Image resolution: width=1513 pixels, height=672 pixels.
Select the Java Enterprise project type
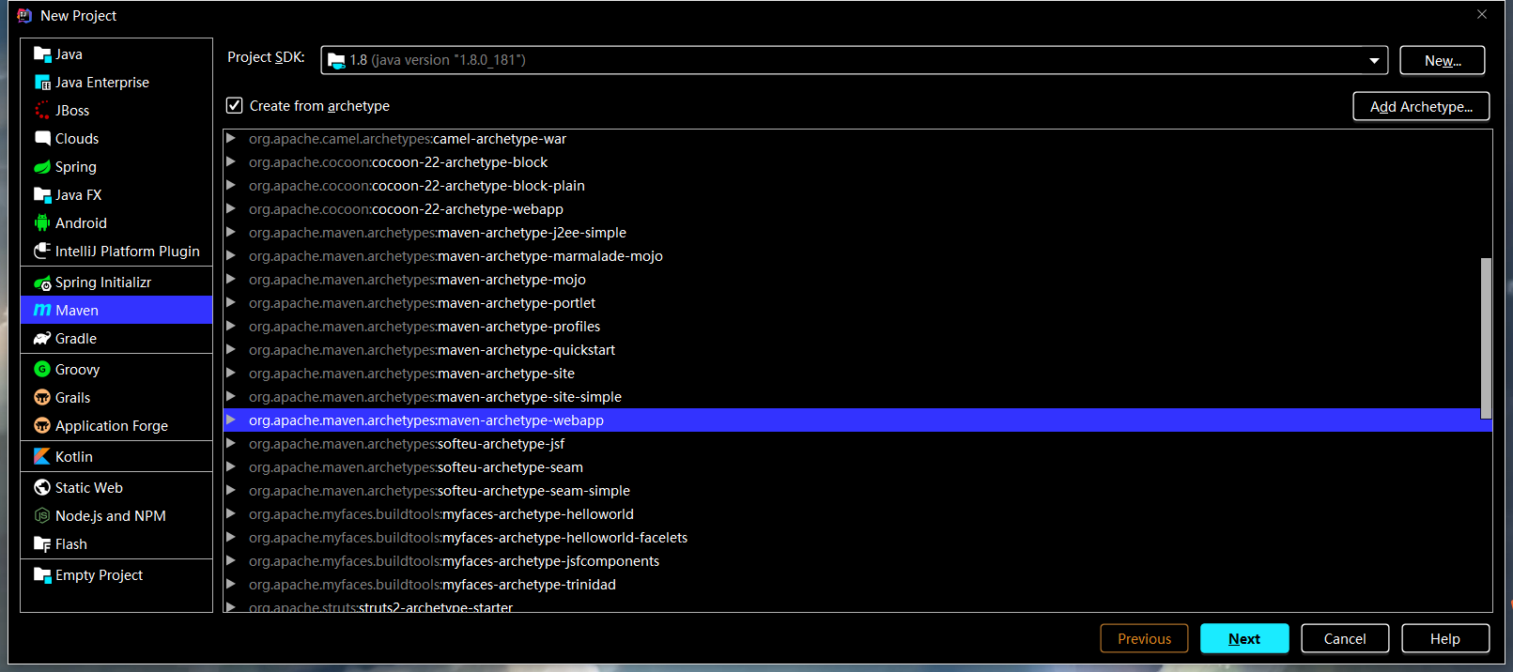[116, 83]
